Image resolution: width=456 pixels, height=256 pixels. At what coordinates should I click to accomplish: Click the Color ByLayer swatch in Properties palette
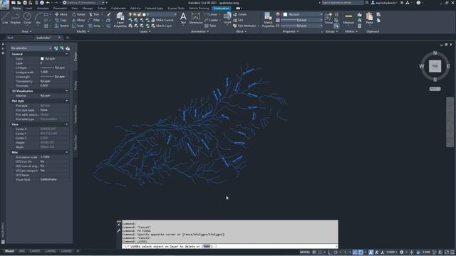(42, 58)
